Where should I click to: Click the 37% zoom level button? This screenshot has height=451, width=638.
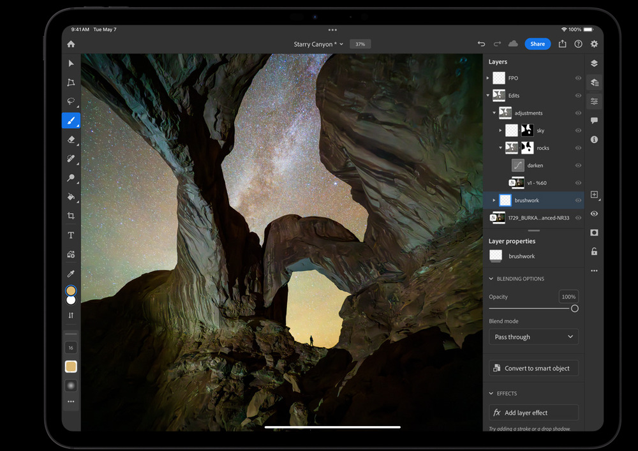(x=360, y=44)
